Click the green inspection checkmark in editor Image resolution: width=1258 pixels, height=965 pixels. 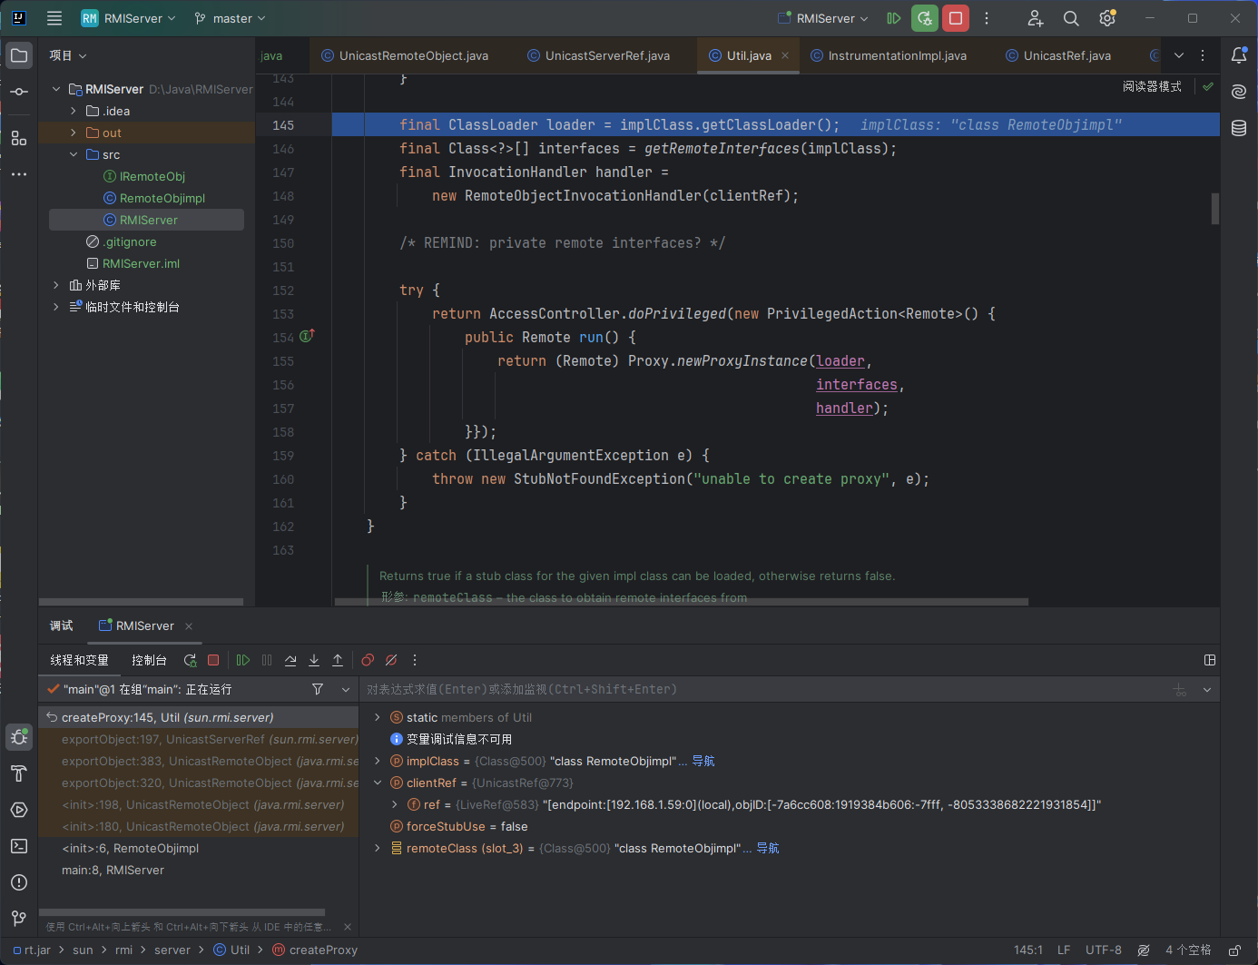1208,86
